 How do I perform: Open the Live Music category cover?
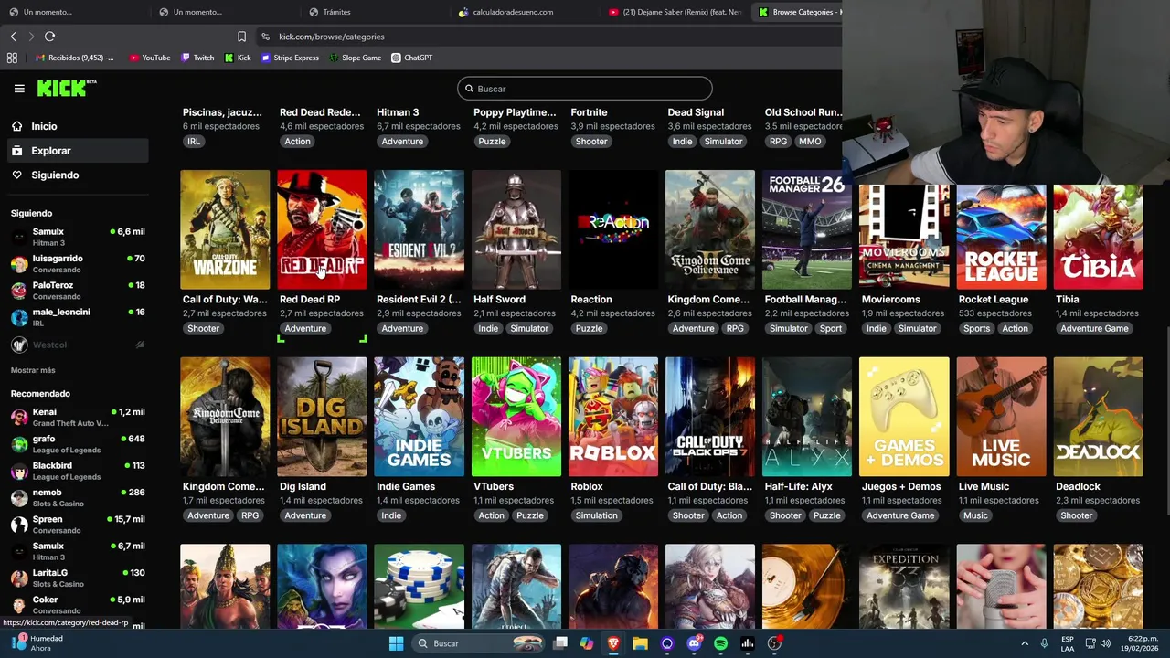(x=1001, y=417)
